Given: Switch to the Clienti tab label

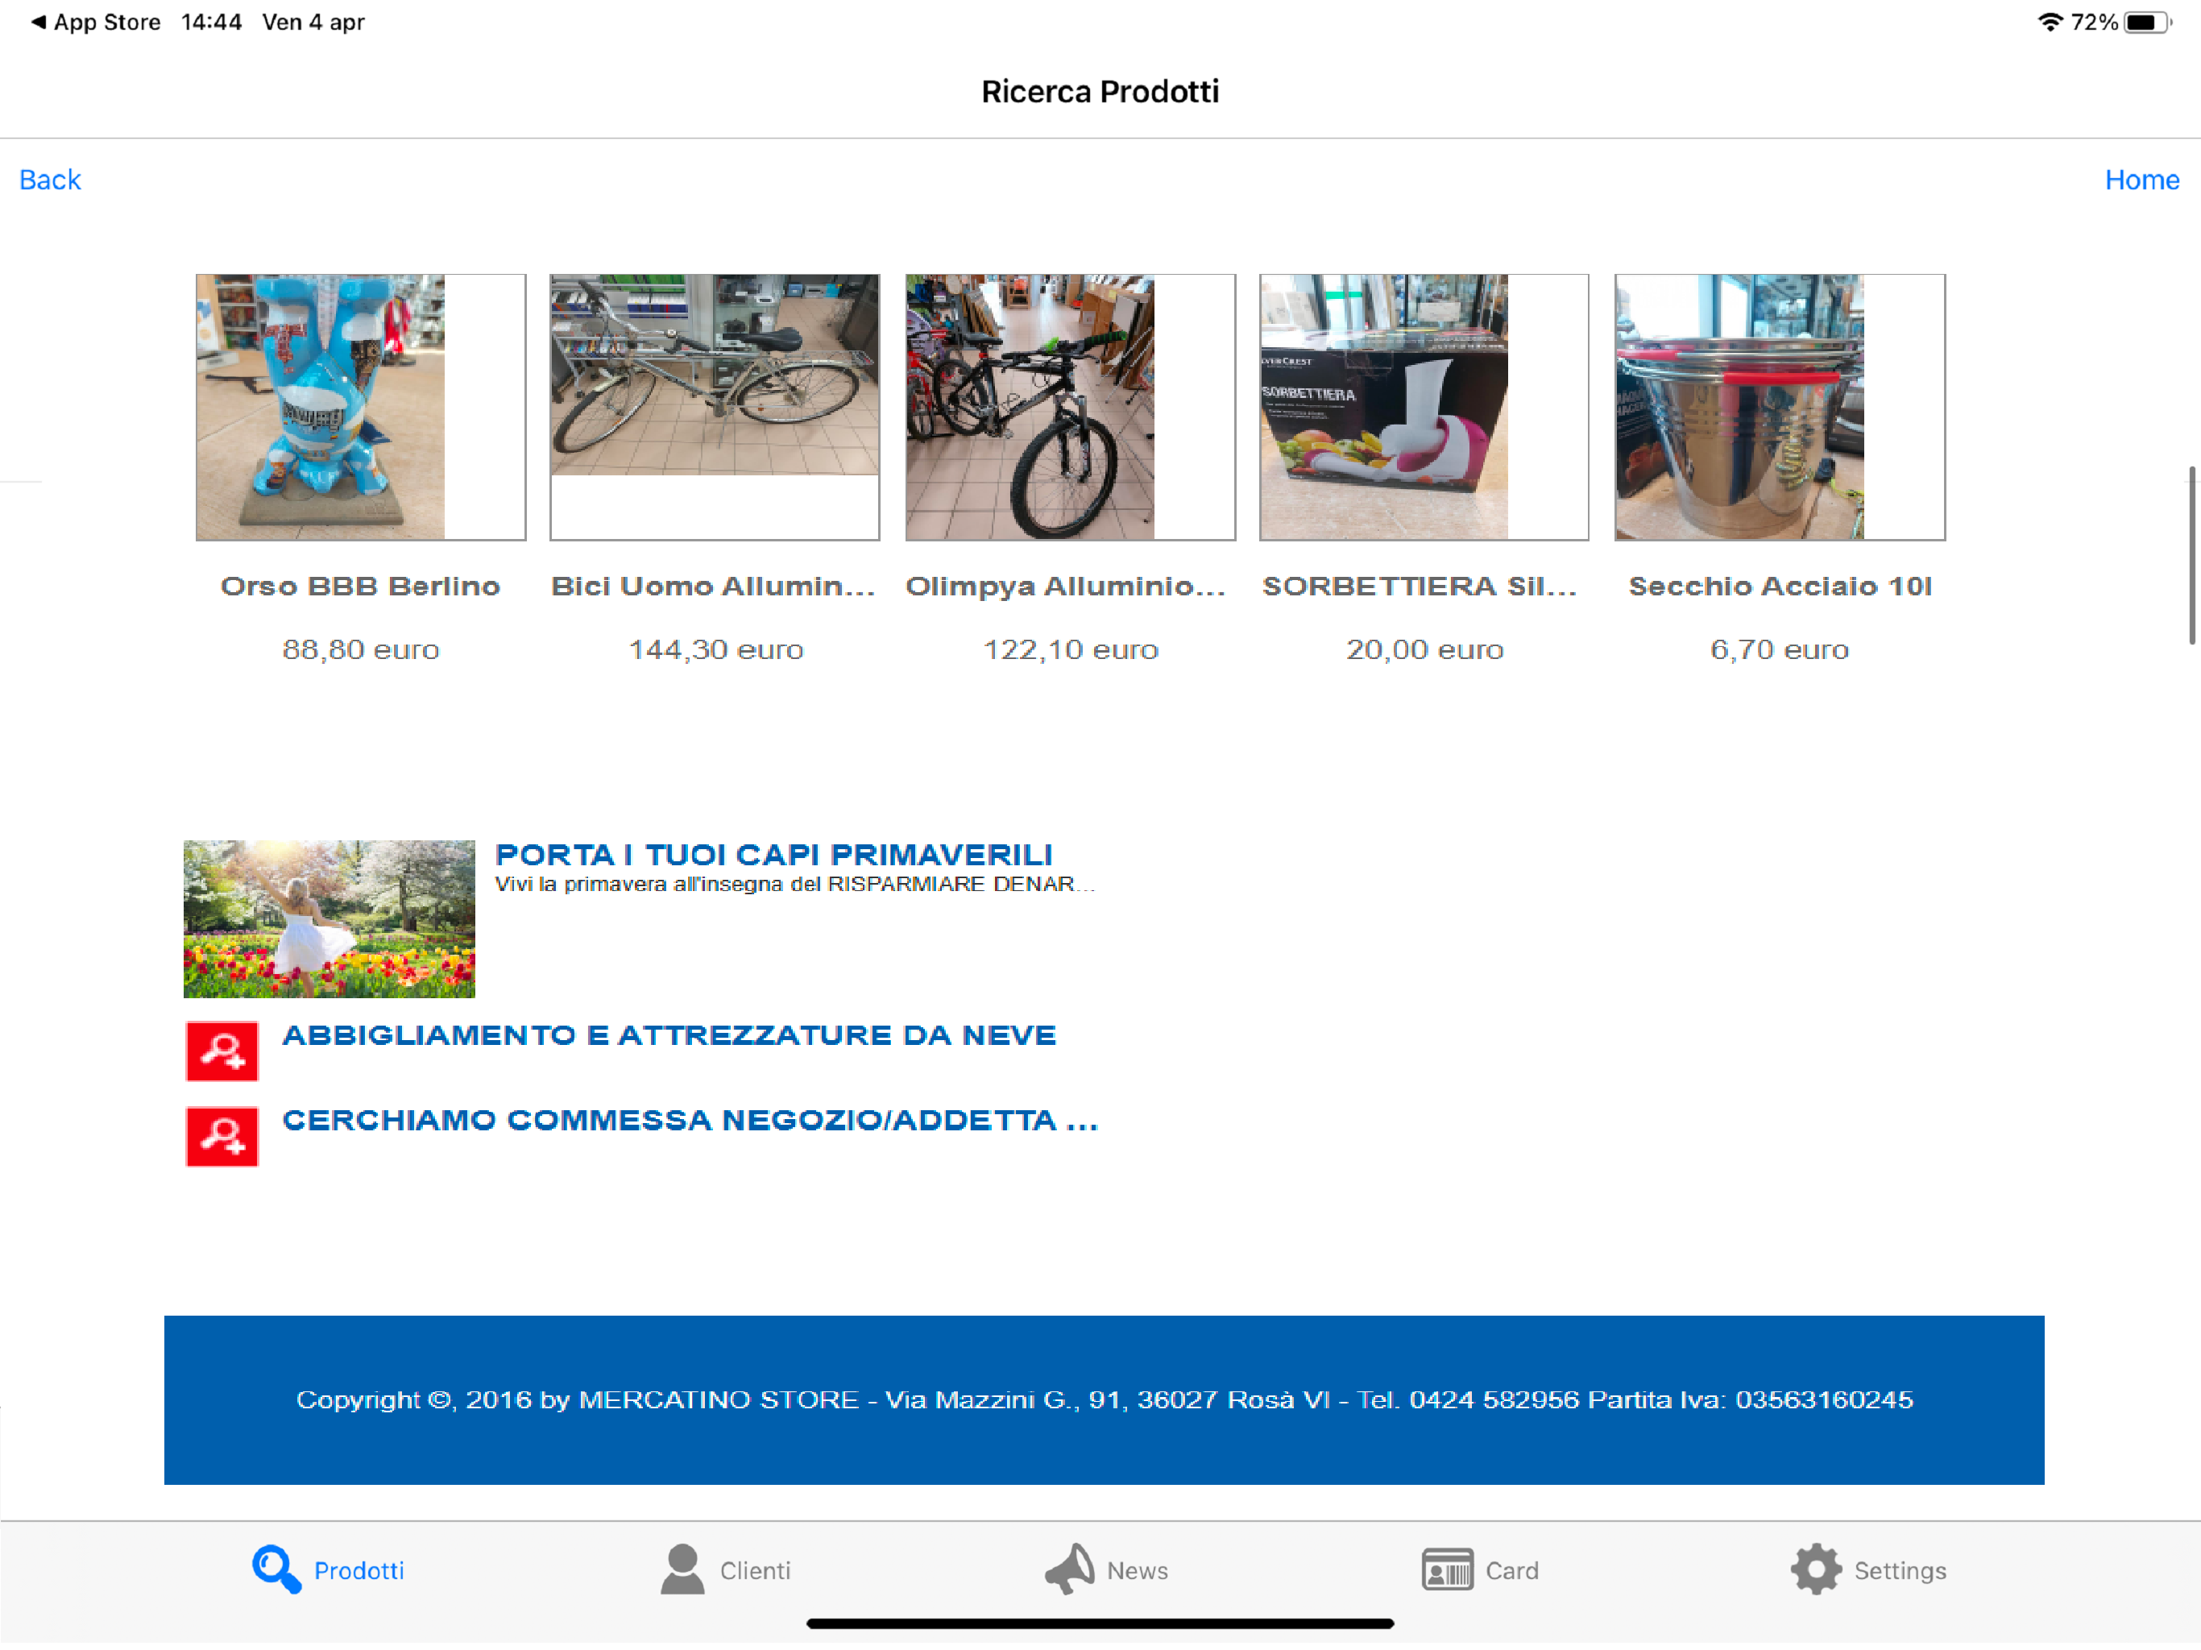Looking at the screenshot, I should click(x=755, y=1570).
